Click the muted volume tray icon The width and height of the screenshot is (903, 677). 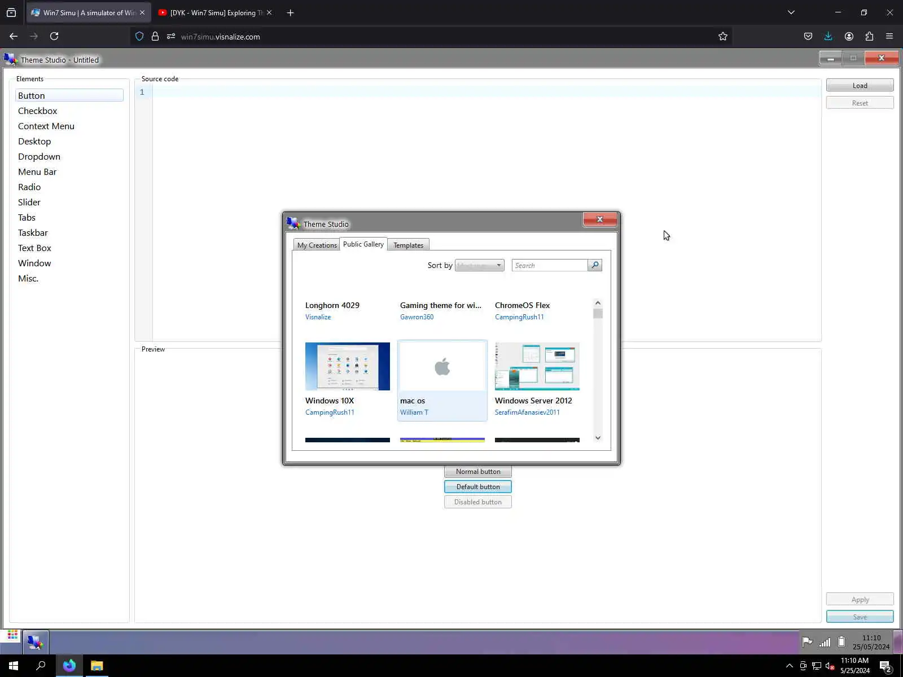click(830, 666)
